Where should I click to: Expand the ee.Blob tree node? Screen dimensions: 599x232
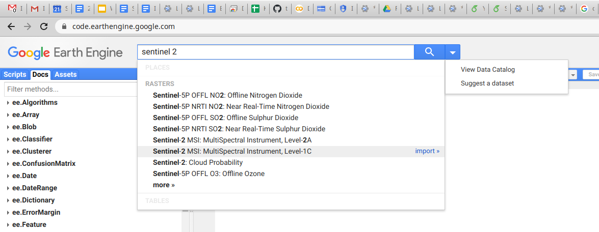click(8, 127)
